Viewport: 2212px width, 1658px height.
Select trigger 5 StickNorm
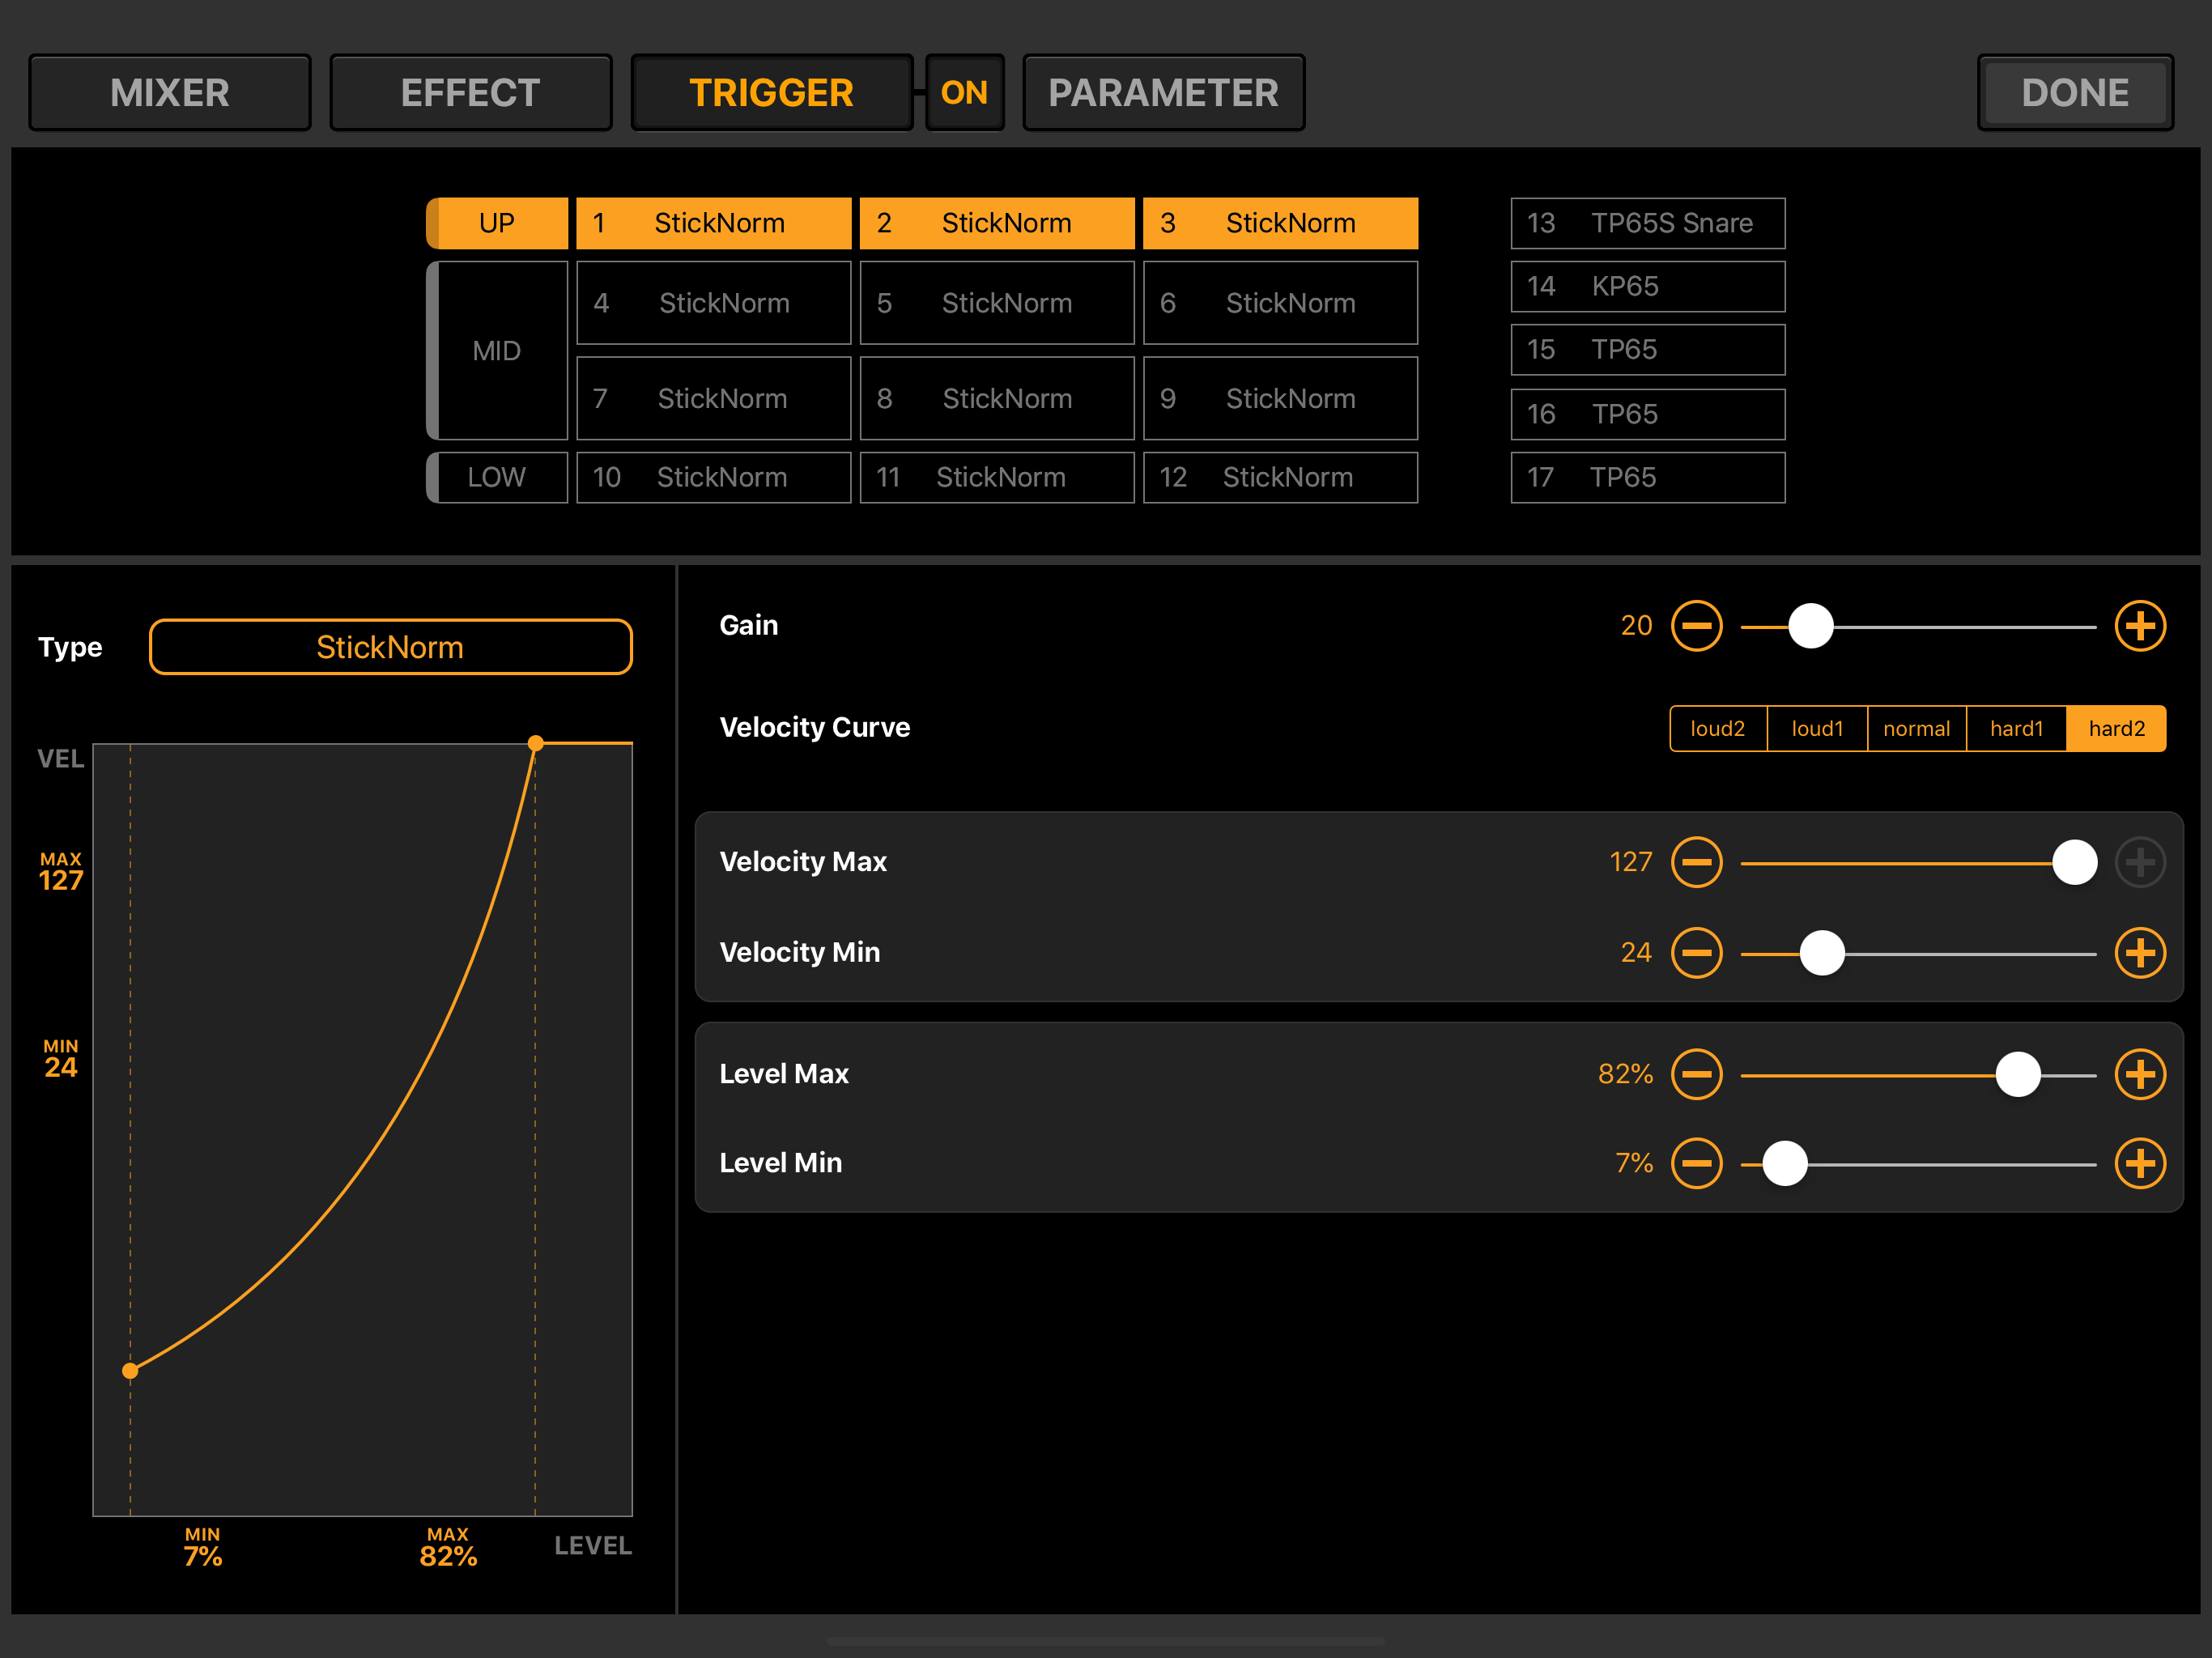point(997,303)
